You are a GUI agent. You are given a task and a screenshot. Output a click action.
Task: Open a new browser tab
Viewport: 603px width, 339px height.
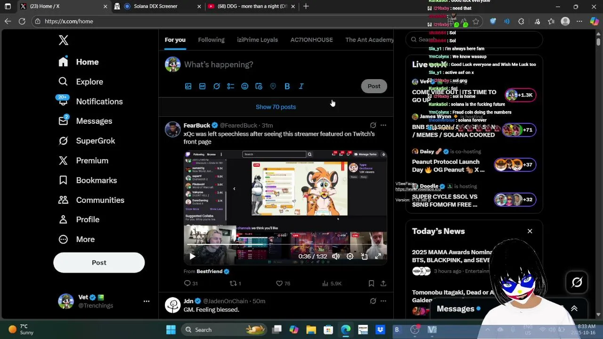coord(306,6)
